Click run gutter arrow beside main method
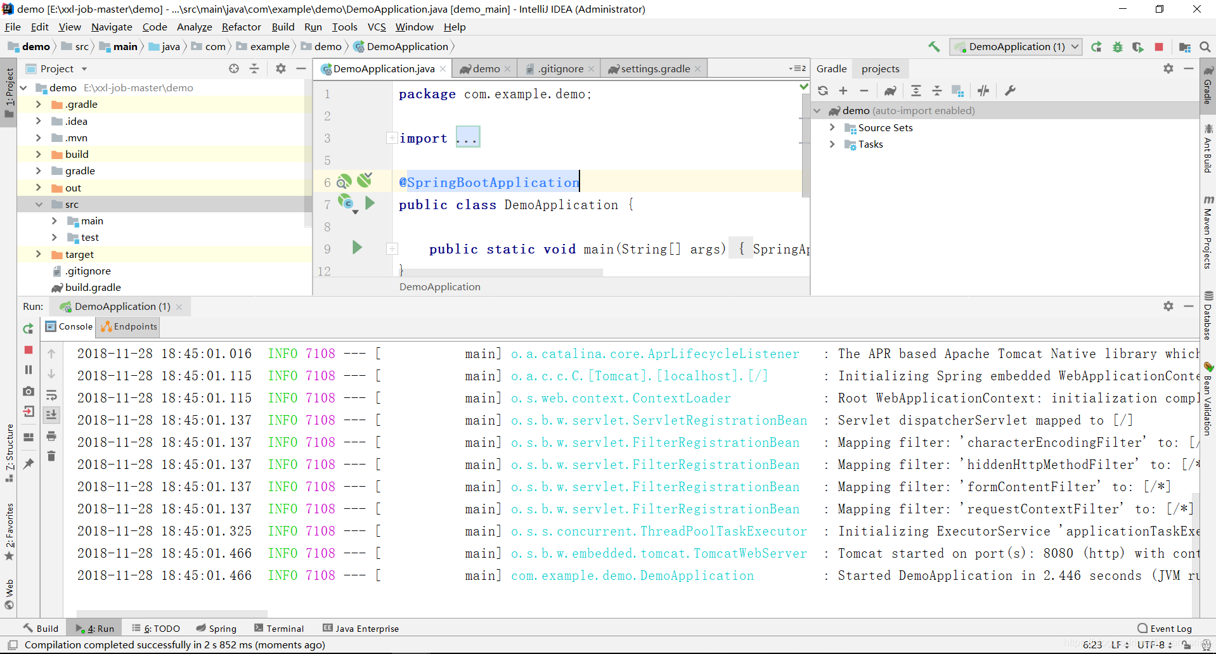Viewport: 1216px width, 654px height. pos(357,248)
